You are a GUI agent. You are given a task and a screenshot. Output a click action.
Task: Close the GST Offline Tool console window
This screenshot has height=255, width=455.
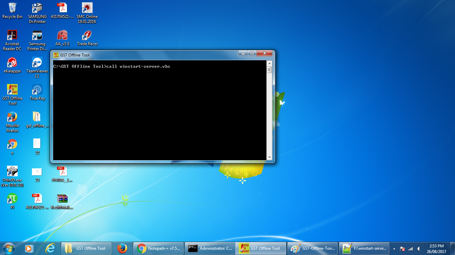[265, 53]
